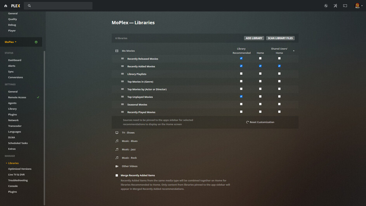
Task: Click the Other Videos camera icon
Action: (x=117, y=166)
